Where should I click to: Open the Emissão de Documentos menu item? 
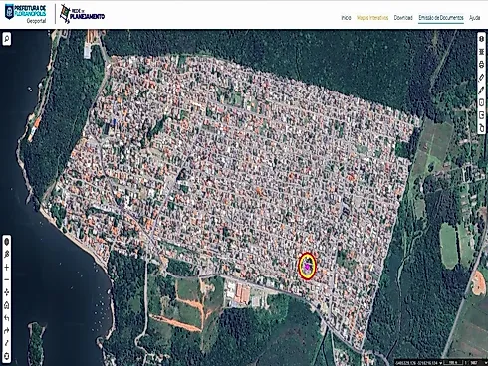coord(441,18)
